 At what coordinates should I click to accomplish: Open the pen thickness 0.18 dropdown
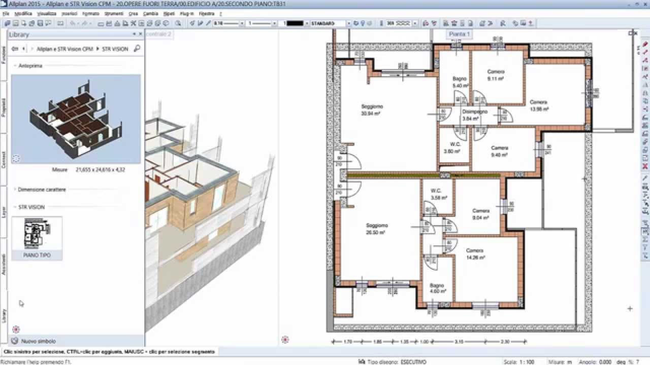tap(242, 23)
